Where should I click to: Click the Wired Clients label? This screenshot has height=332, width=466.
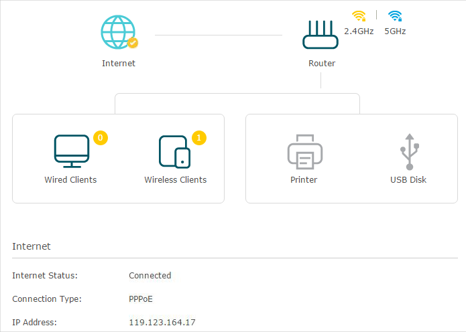[x=70, y=180]
